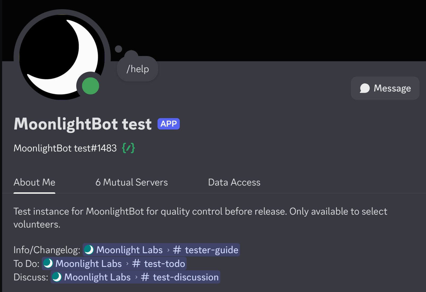Open the tester-guide channel link
The image size is (426, 292).
coord(211,250)
